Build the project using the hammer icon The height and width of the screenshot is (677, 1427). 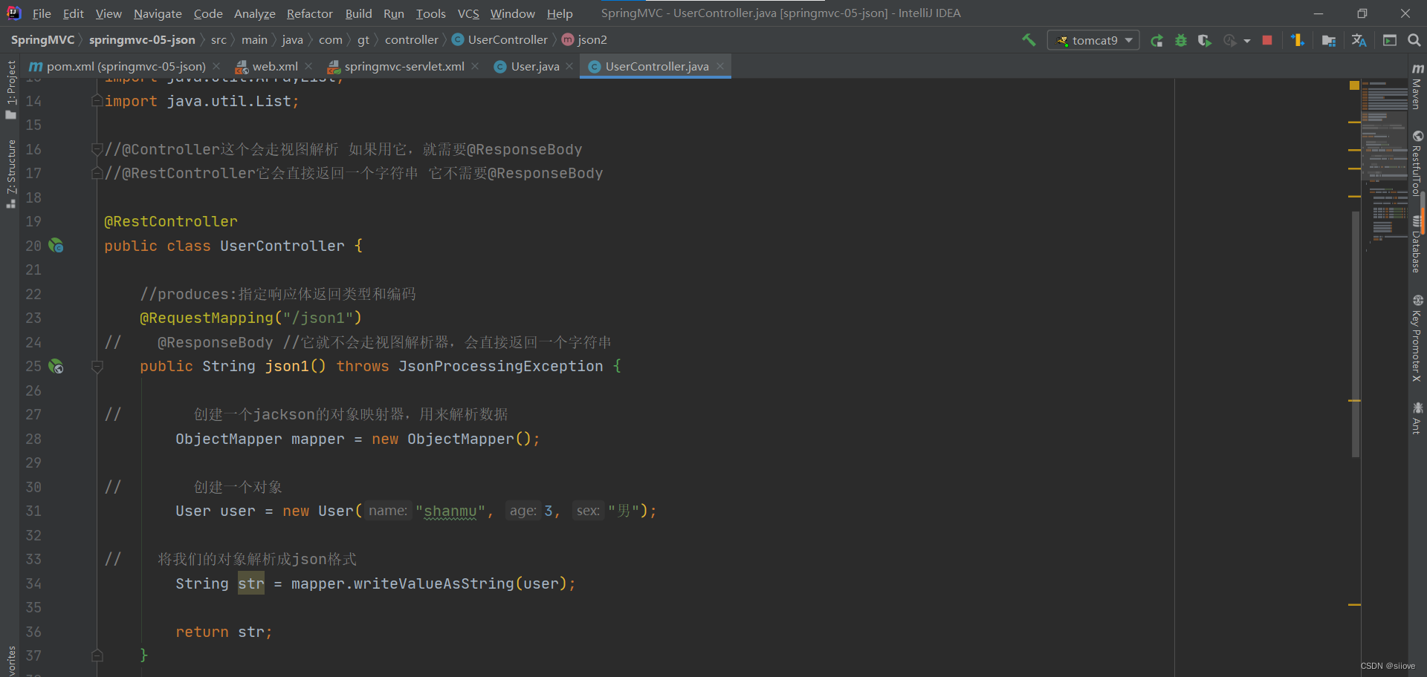click(x=1029, y=39)
